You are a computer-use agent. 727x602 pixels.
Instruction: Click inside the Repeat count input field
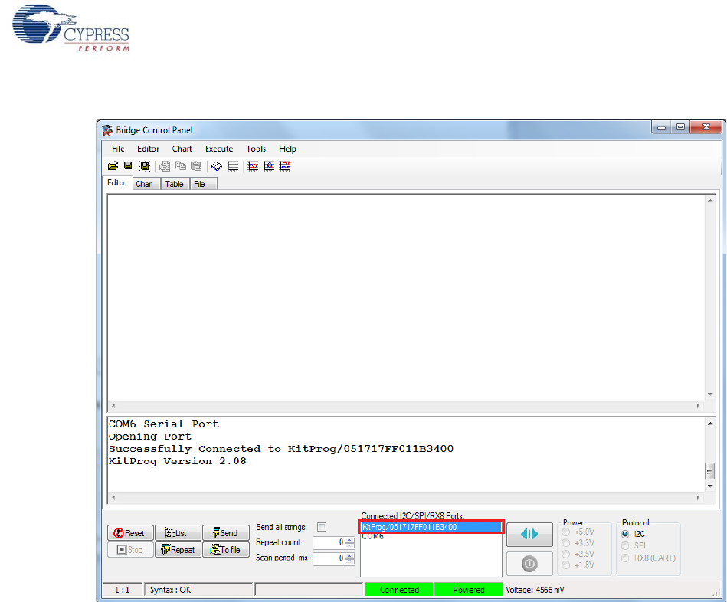click(x=329, y=542)
